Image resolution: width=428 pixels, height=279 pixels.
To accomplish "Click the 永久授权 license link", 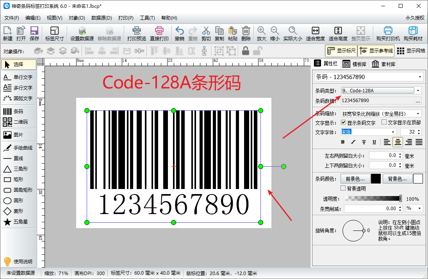I will tap(415, 18).
